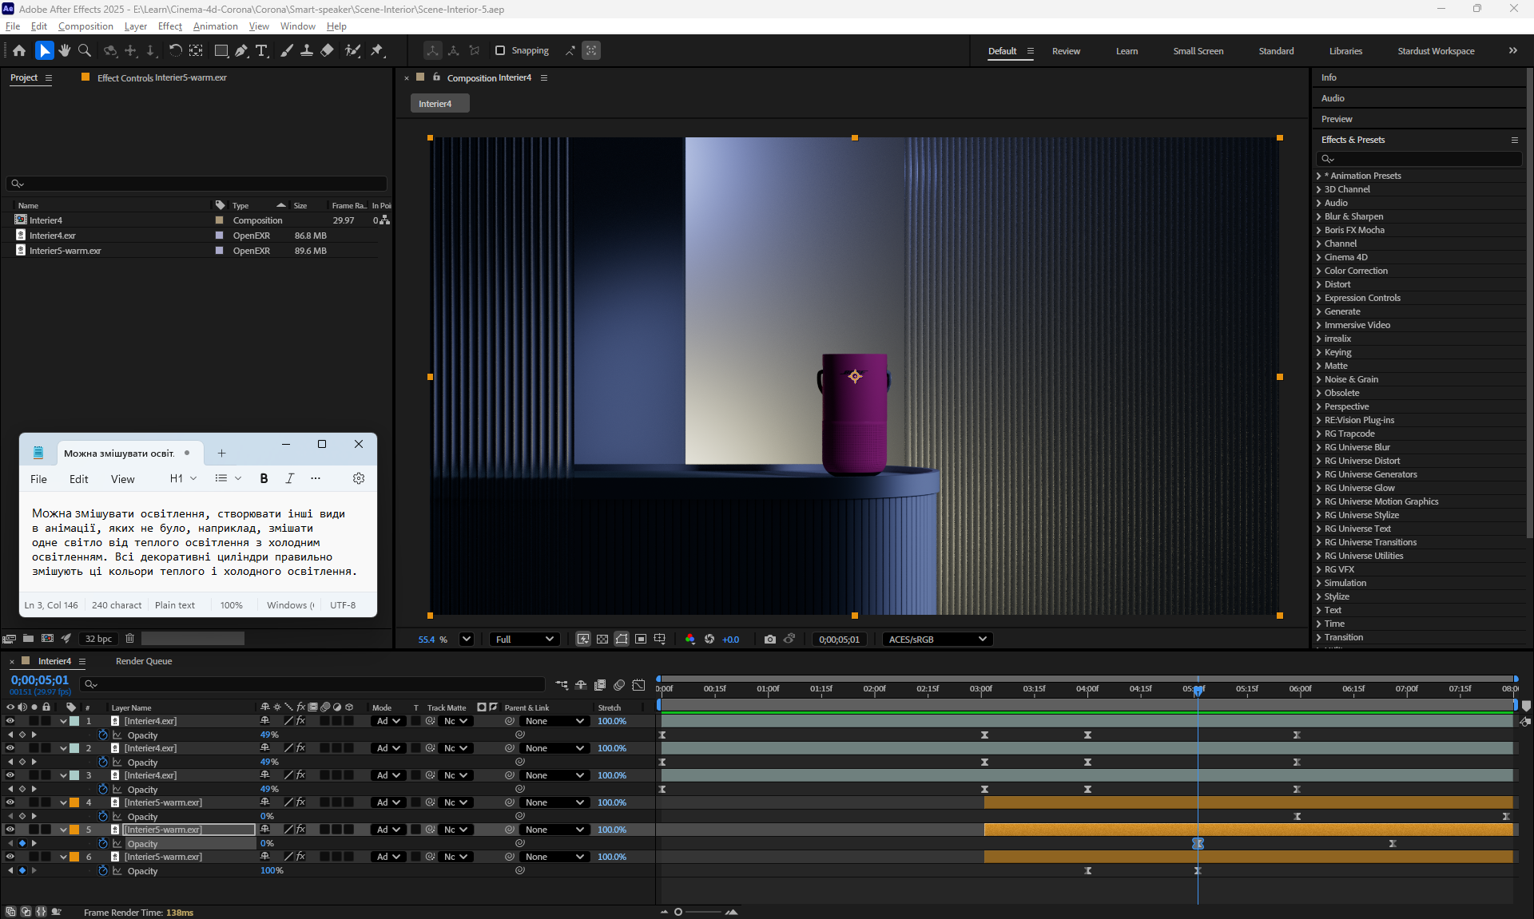Click the orange label swatch of layer 5
The height and width of the screenshot is (919, 1534).
74,830
